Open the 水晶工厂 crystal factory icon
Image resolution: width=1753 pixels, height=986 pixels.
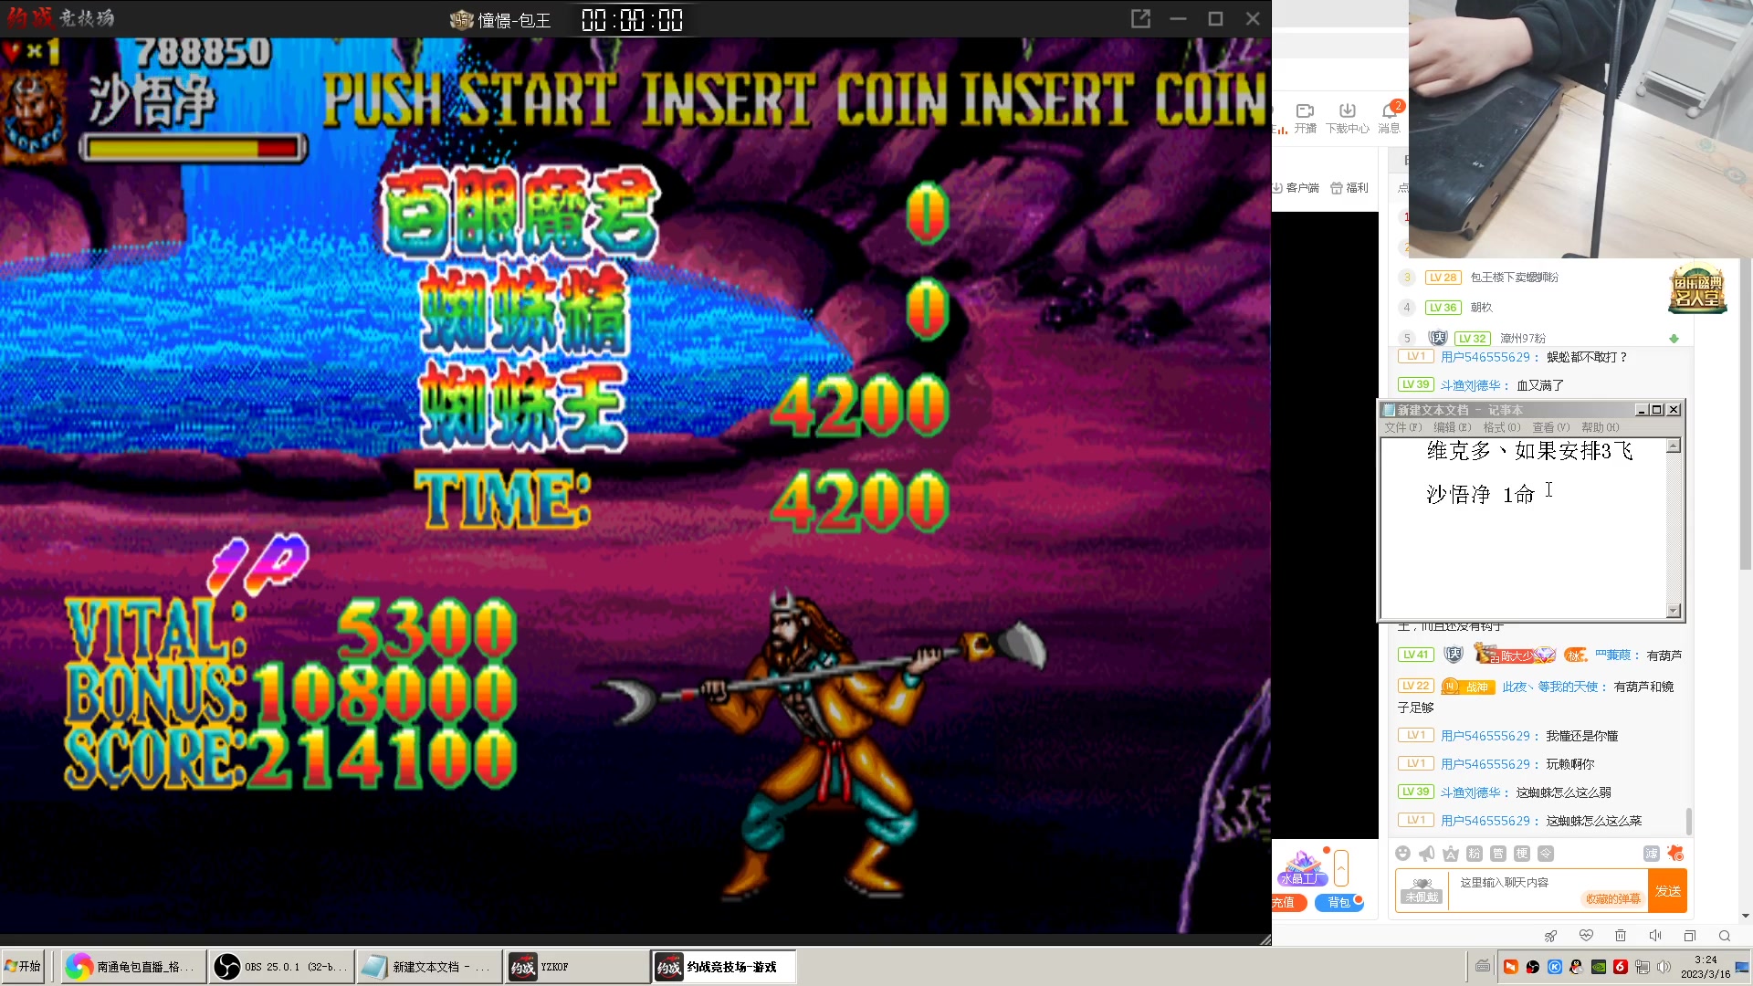point(1303,868)
